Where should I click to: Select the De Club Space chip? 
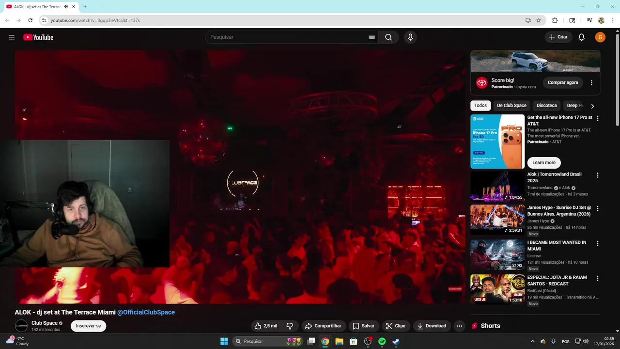[511, 105]
